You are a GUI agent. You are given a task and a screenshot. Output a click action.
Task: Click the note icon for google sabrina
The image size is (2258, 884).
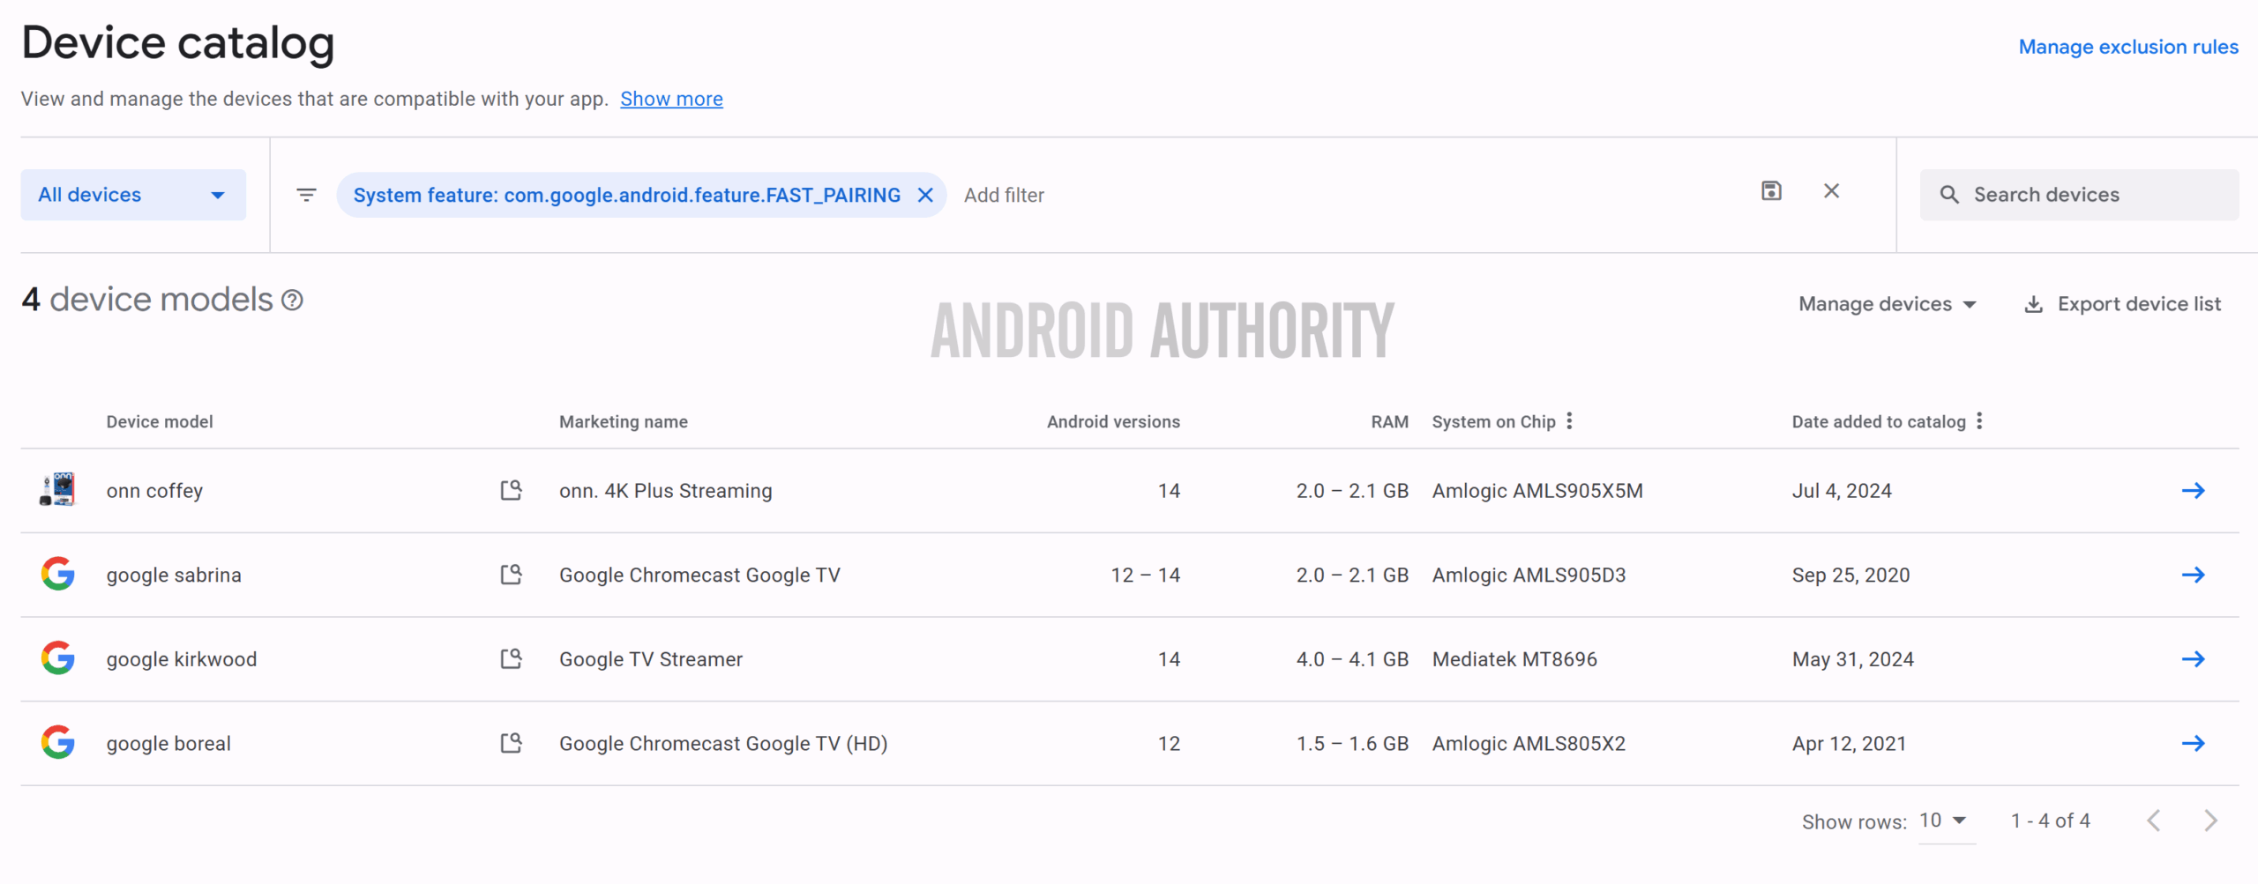[511, 575]
